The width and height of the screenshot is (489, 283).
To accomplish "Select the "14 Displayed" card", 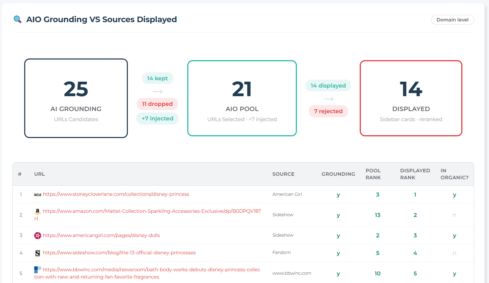I will click(411, 98).
